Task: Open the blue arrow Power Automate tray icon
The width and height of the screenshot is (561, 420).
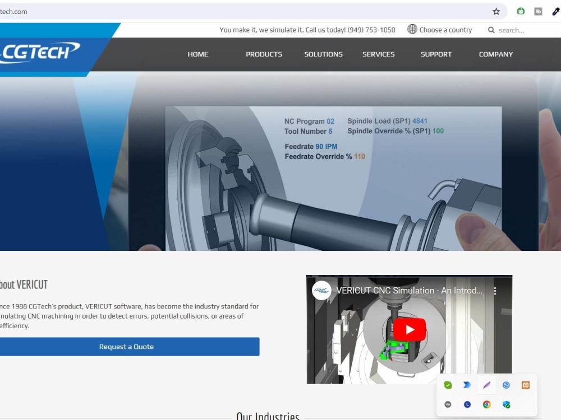Action: click(x=467, y=385)
